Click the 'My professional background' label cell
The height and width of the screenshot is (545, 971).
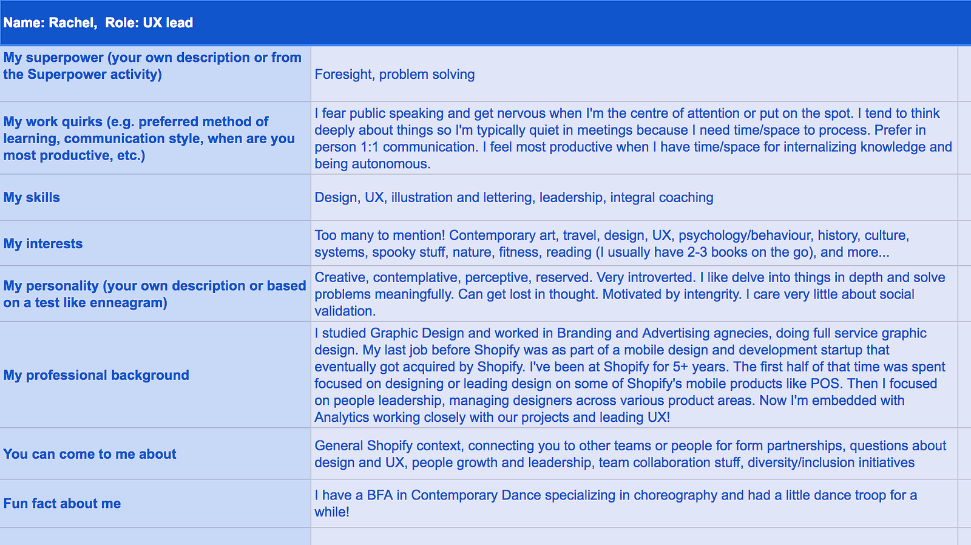155,374
